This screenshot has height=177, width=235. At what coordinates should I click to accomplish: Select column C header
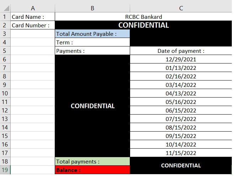[181, 8]
